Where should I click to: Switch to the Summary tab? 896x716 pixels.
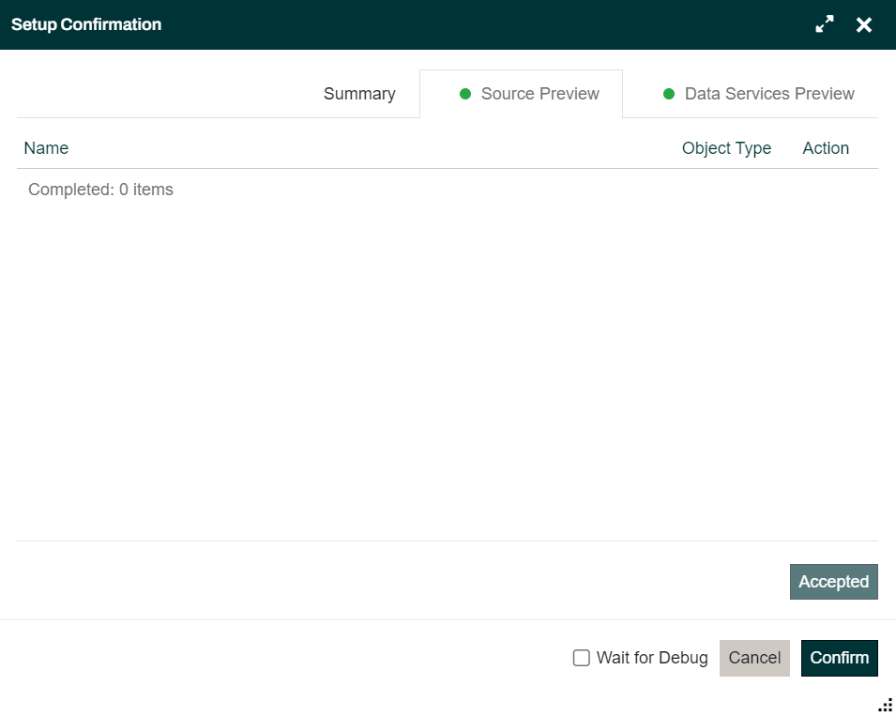[x=359, y=94]
